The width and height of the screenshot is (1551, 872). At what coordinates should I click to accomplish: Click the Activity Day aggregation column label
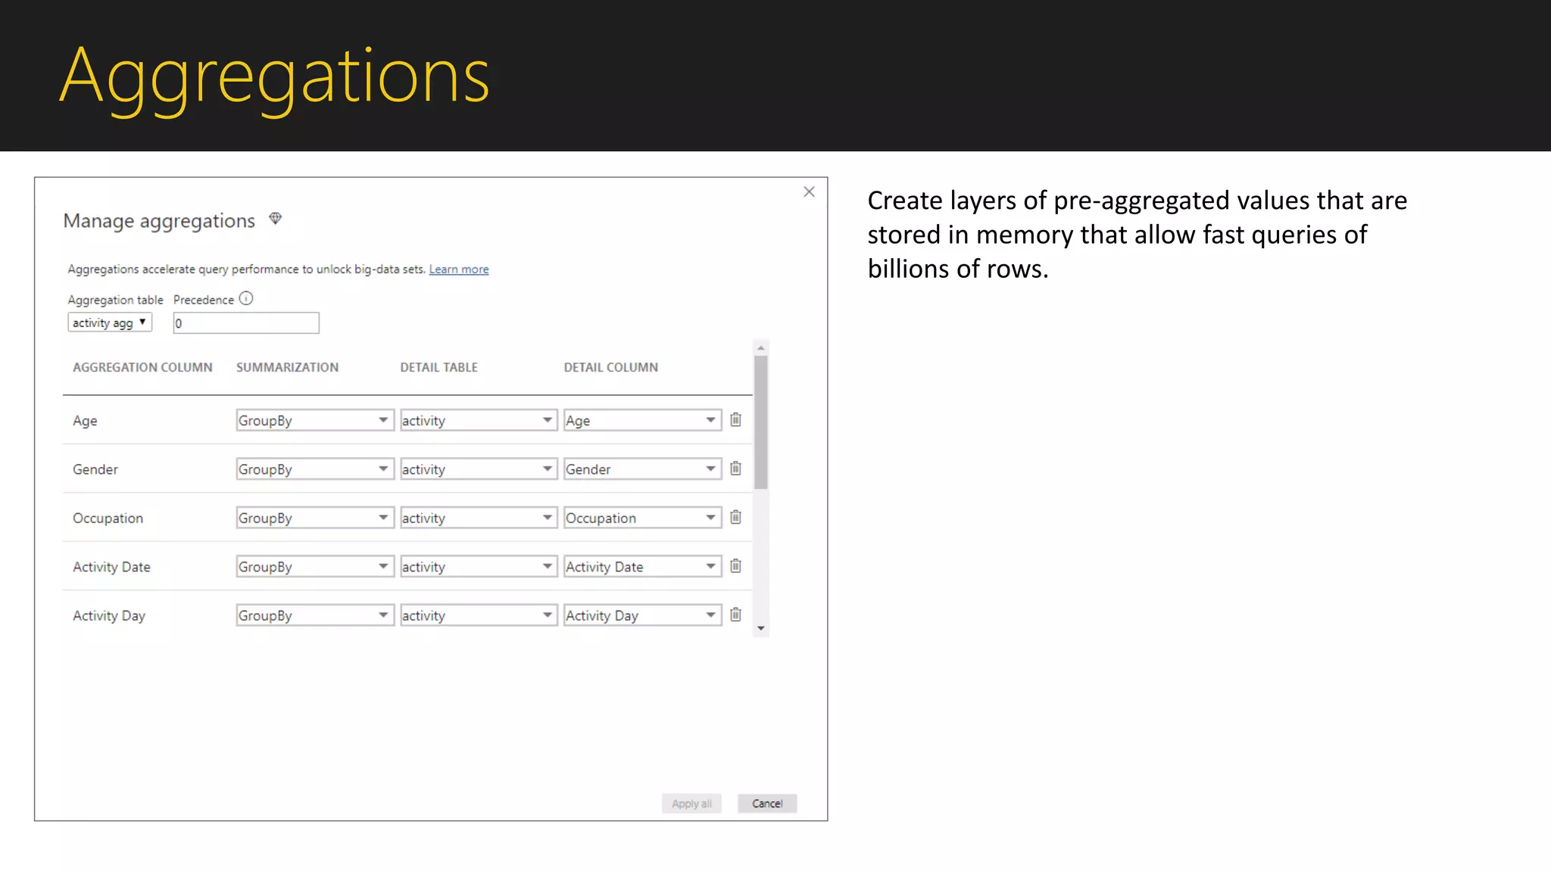point(109,616)
